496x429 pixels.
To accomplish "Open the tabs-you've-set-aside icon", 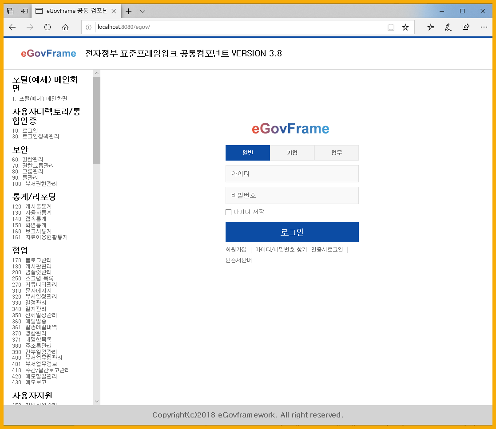I will coord(10,11).
